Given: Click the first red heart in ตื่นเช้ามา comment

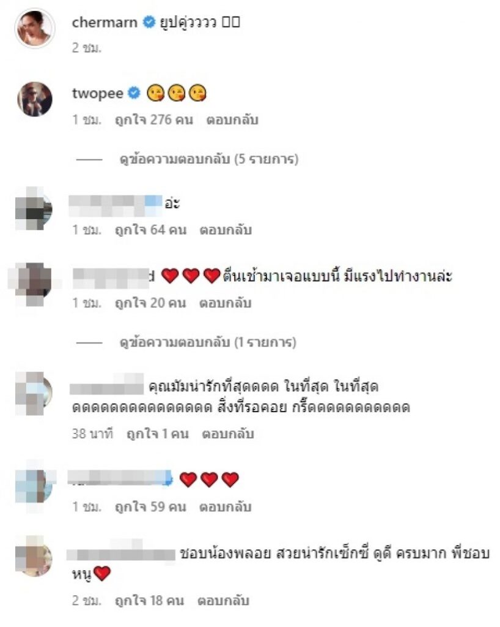Looking at the screenshot, I should click(169, 276).
